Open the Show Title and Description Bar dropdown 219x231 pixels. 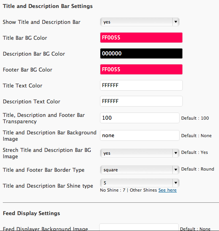tap(140, 22)
